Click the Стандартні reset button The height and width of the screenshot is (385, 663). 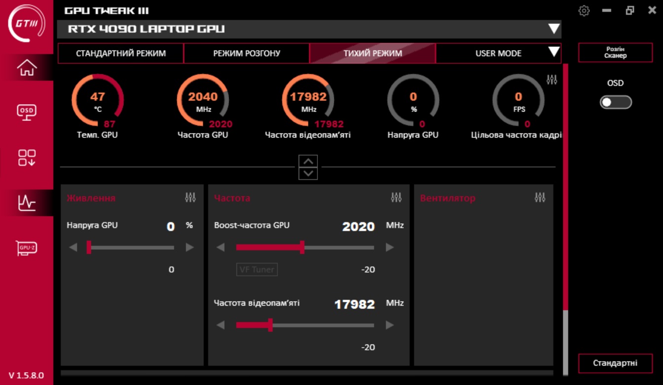tap(616, 363)
